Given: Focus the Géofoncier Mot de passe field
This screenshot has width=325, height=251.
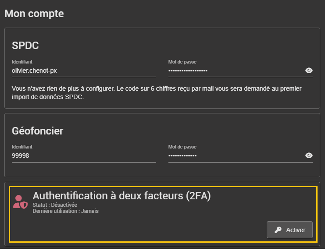Looking at the screenshot, I should click(235, 156).
